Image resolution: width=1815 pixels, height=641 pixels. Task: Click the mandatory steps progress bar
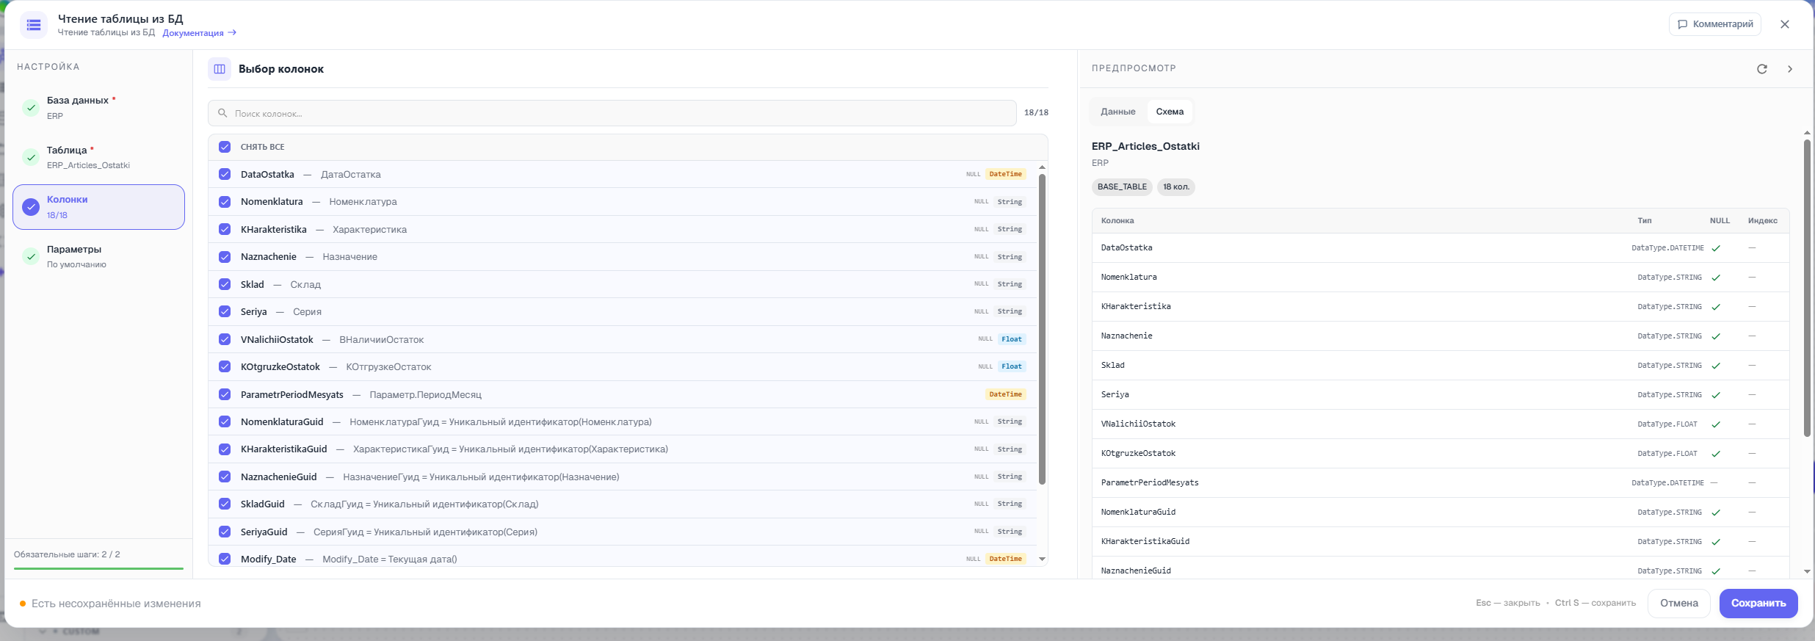(98, 568)
